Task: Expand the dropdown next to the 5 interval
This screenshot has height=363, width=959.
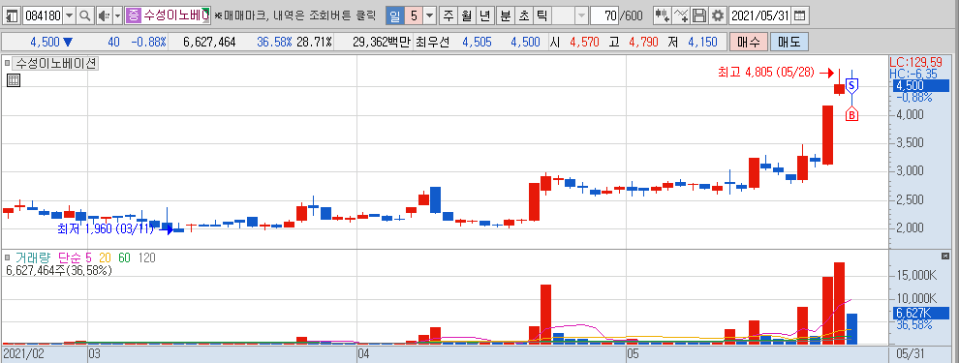Action: 430,15
